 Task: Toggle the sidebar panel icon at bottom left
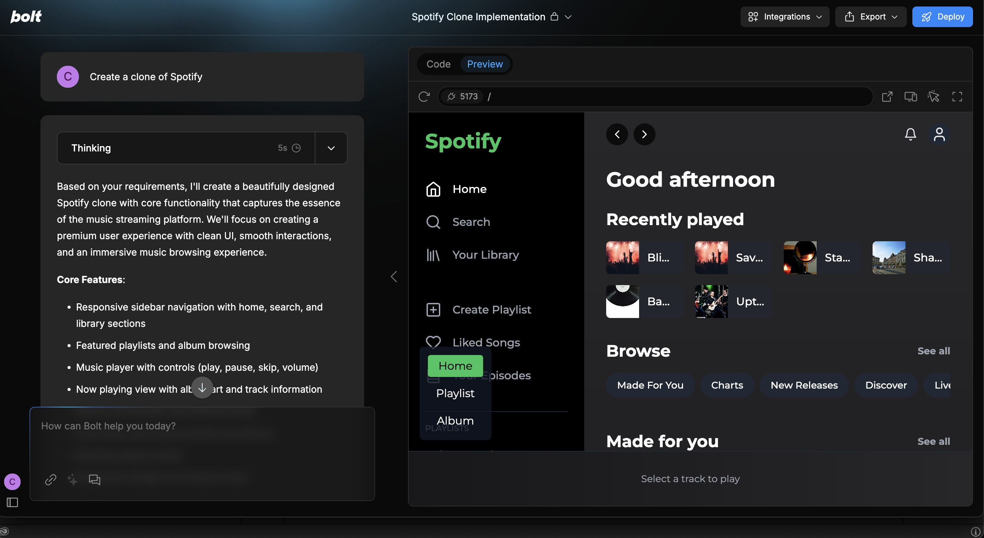tap(12, 502)
